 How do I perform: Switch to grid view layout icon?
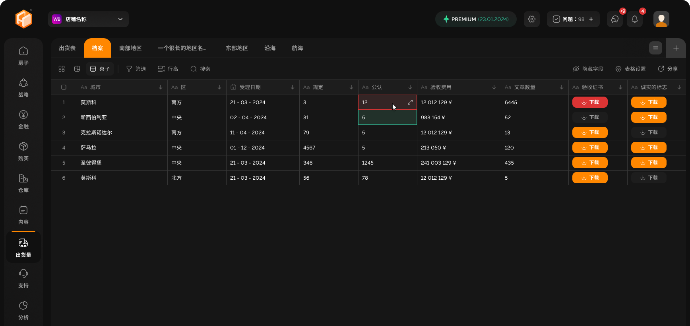coord(62,69)
